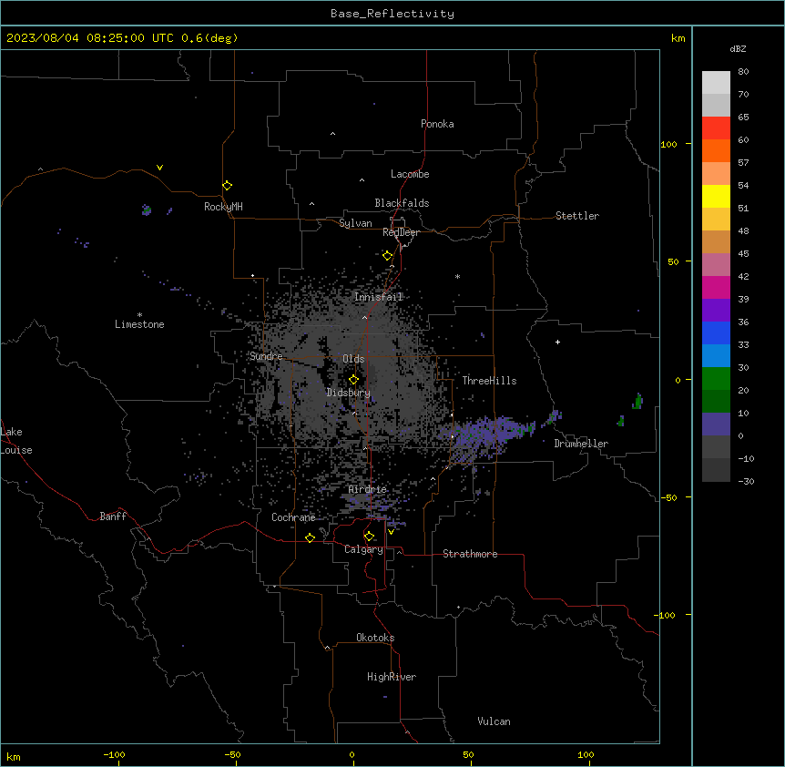The image size is (785, 767).
Task: Click the Banff label
Action: [x=113, y=516]
